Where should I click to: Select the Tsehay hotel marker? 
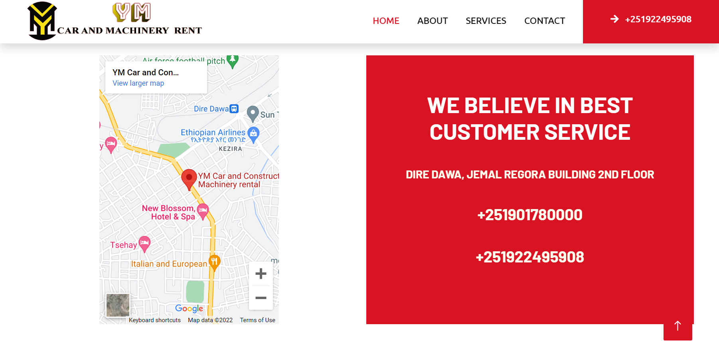tap(144, 244)
